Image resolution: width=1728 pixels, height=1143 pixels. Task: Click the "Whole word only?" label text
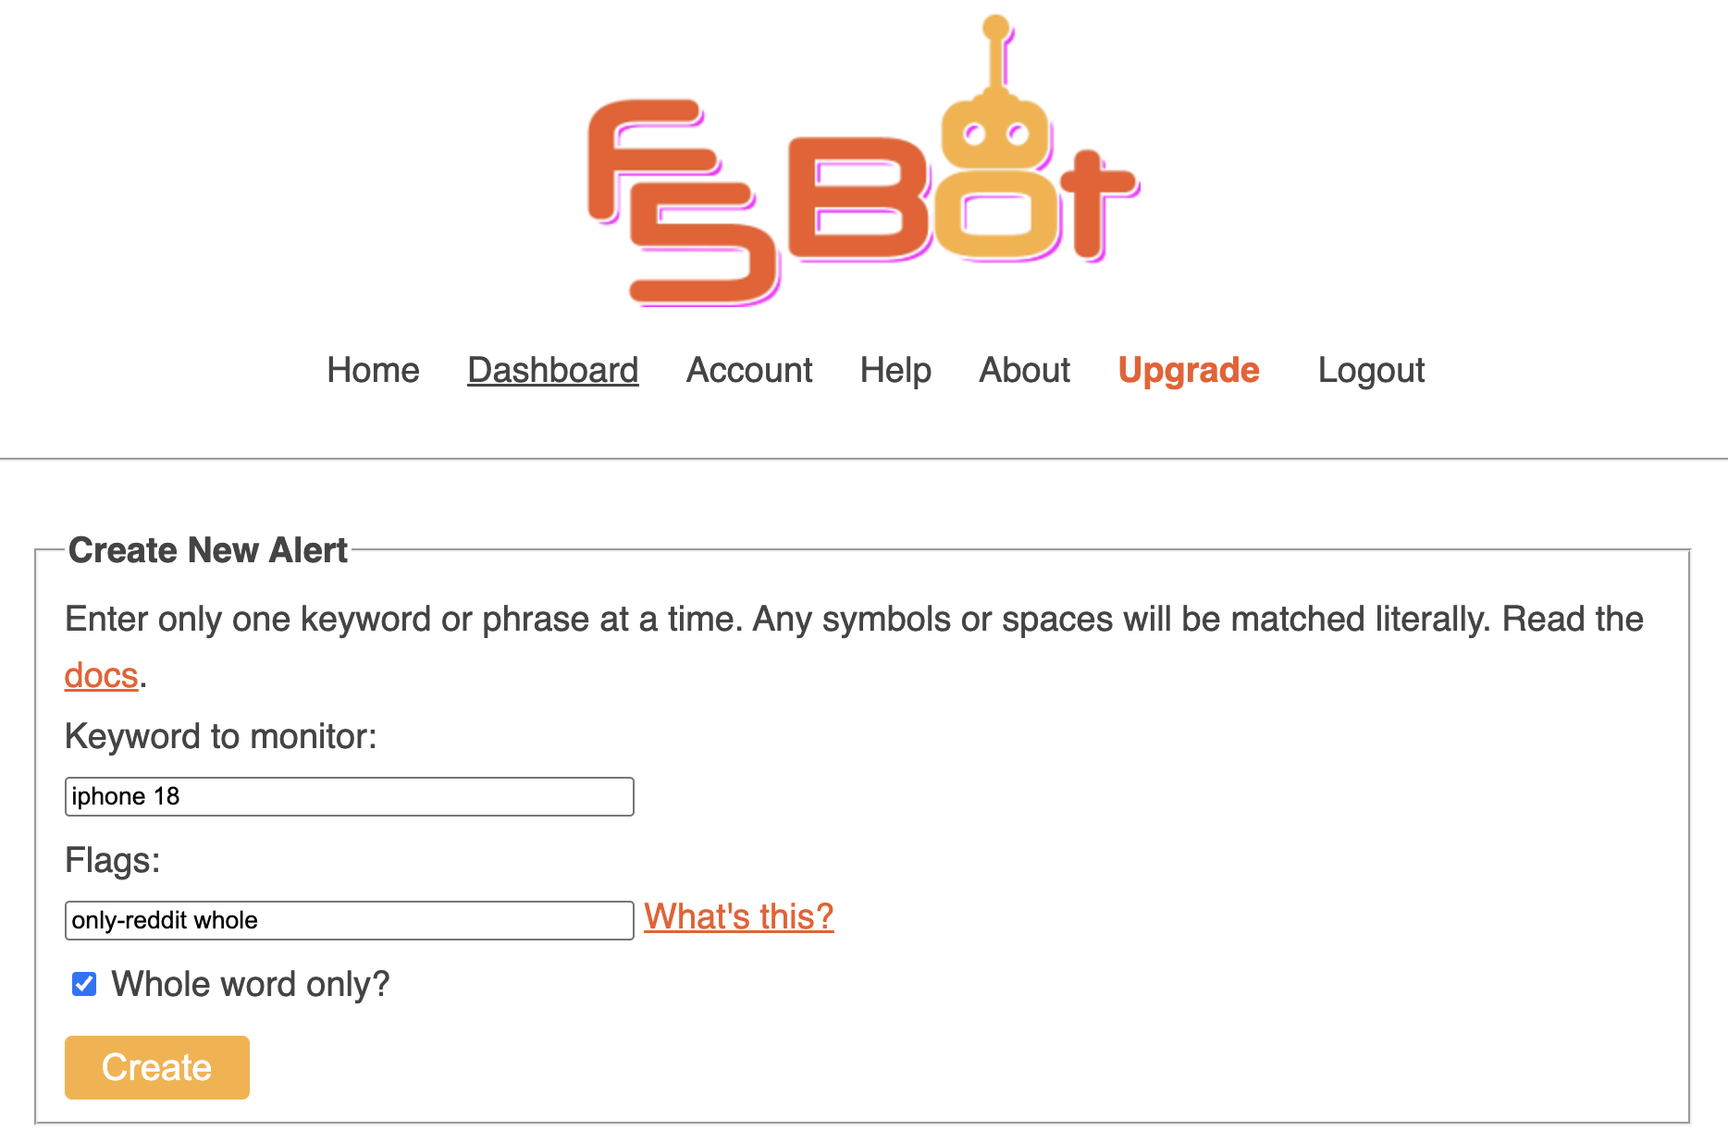click(x=250, y=984)
